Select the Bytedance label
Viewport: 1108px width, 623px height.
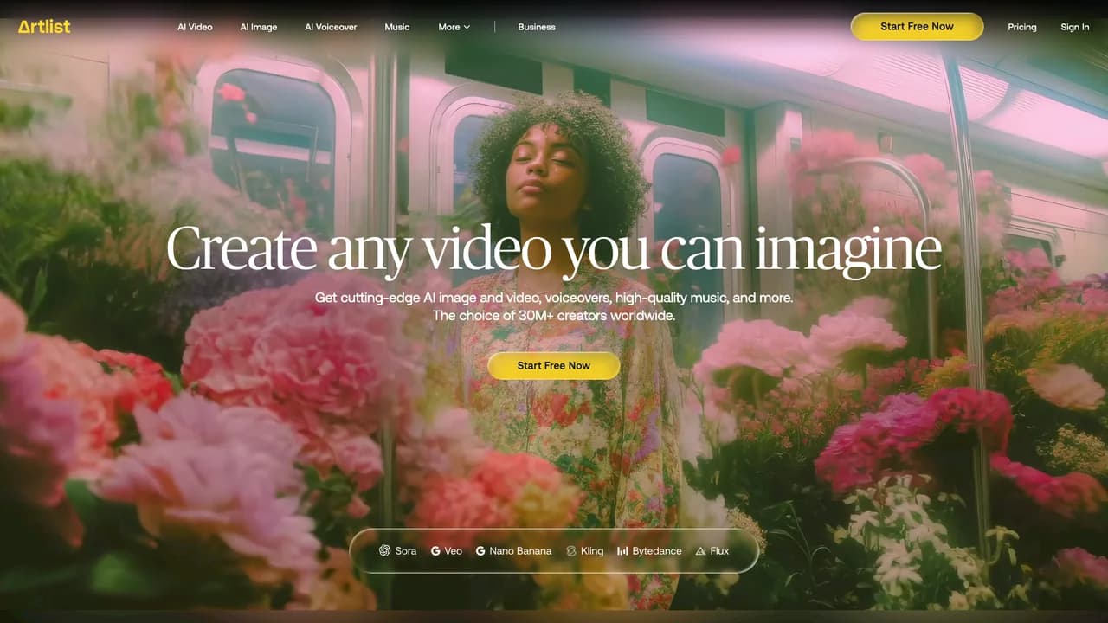pos(657,550)
